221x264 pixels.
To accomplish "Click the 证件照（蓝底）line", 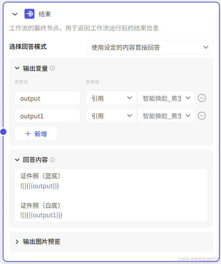I will [40, 176].
